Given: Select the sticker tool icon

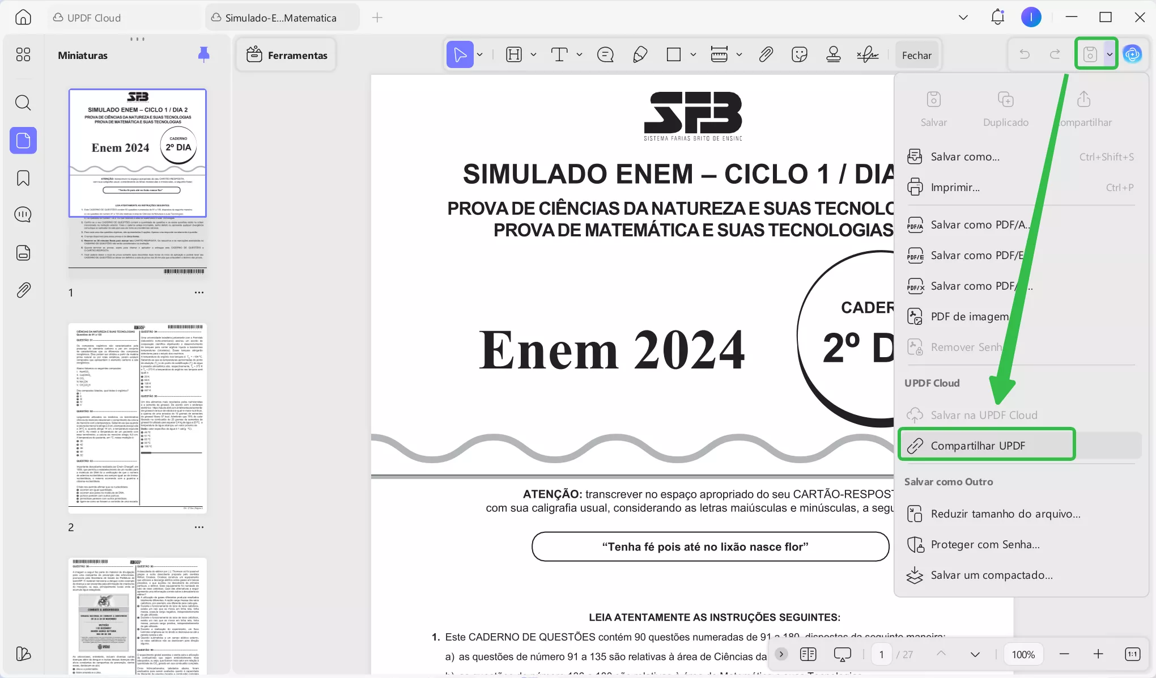Looking at the screenshot, I should 800,55.
